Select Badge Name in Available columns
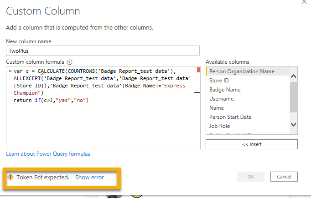Screen dimensions: 311x198 (x=248, y=90)
